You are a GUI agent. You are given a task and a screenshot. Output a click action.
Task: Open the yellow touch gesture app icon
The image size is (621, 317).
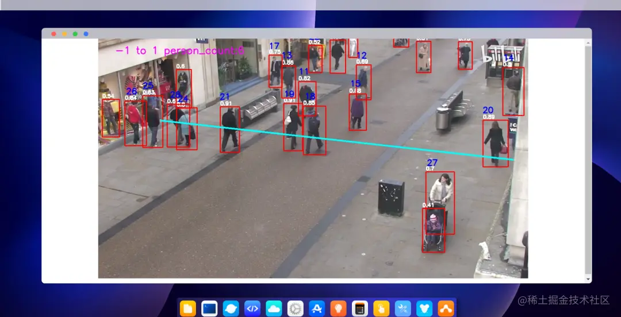(x=381, y=308)
